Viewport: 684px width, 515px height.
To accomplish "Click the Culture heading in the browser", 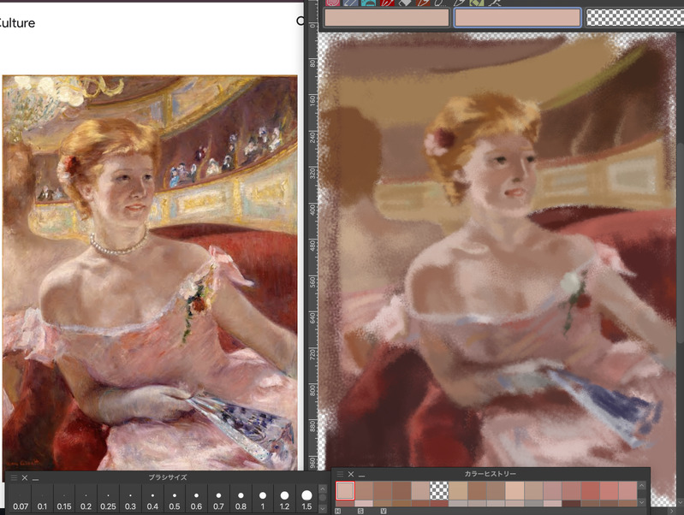I will (16, 23).
